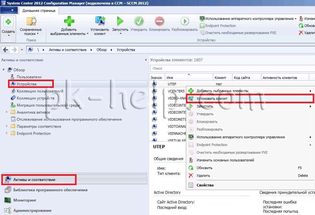Screen dimensions: 315x215
Task: Open Администрирование workspace icon
Action: click(x=8, y=210)
